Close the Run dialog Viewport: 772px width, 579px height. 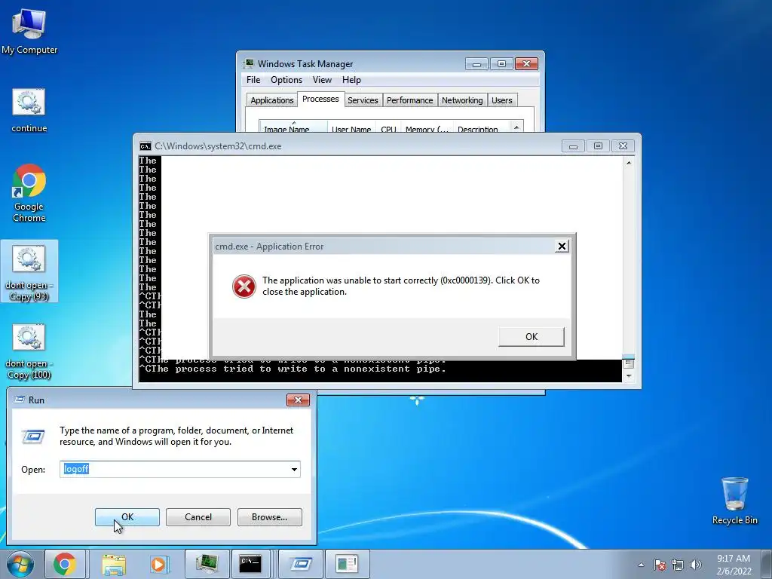click(298, 400)
